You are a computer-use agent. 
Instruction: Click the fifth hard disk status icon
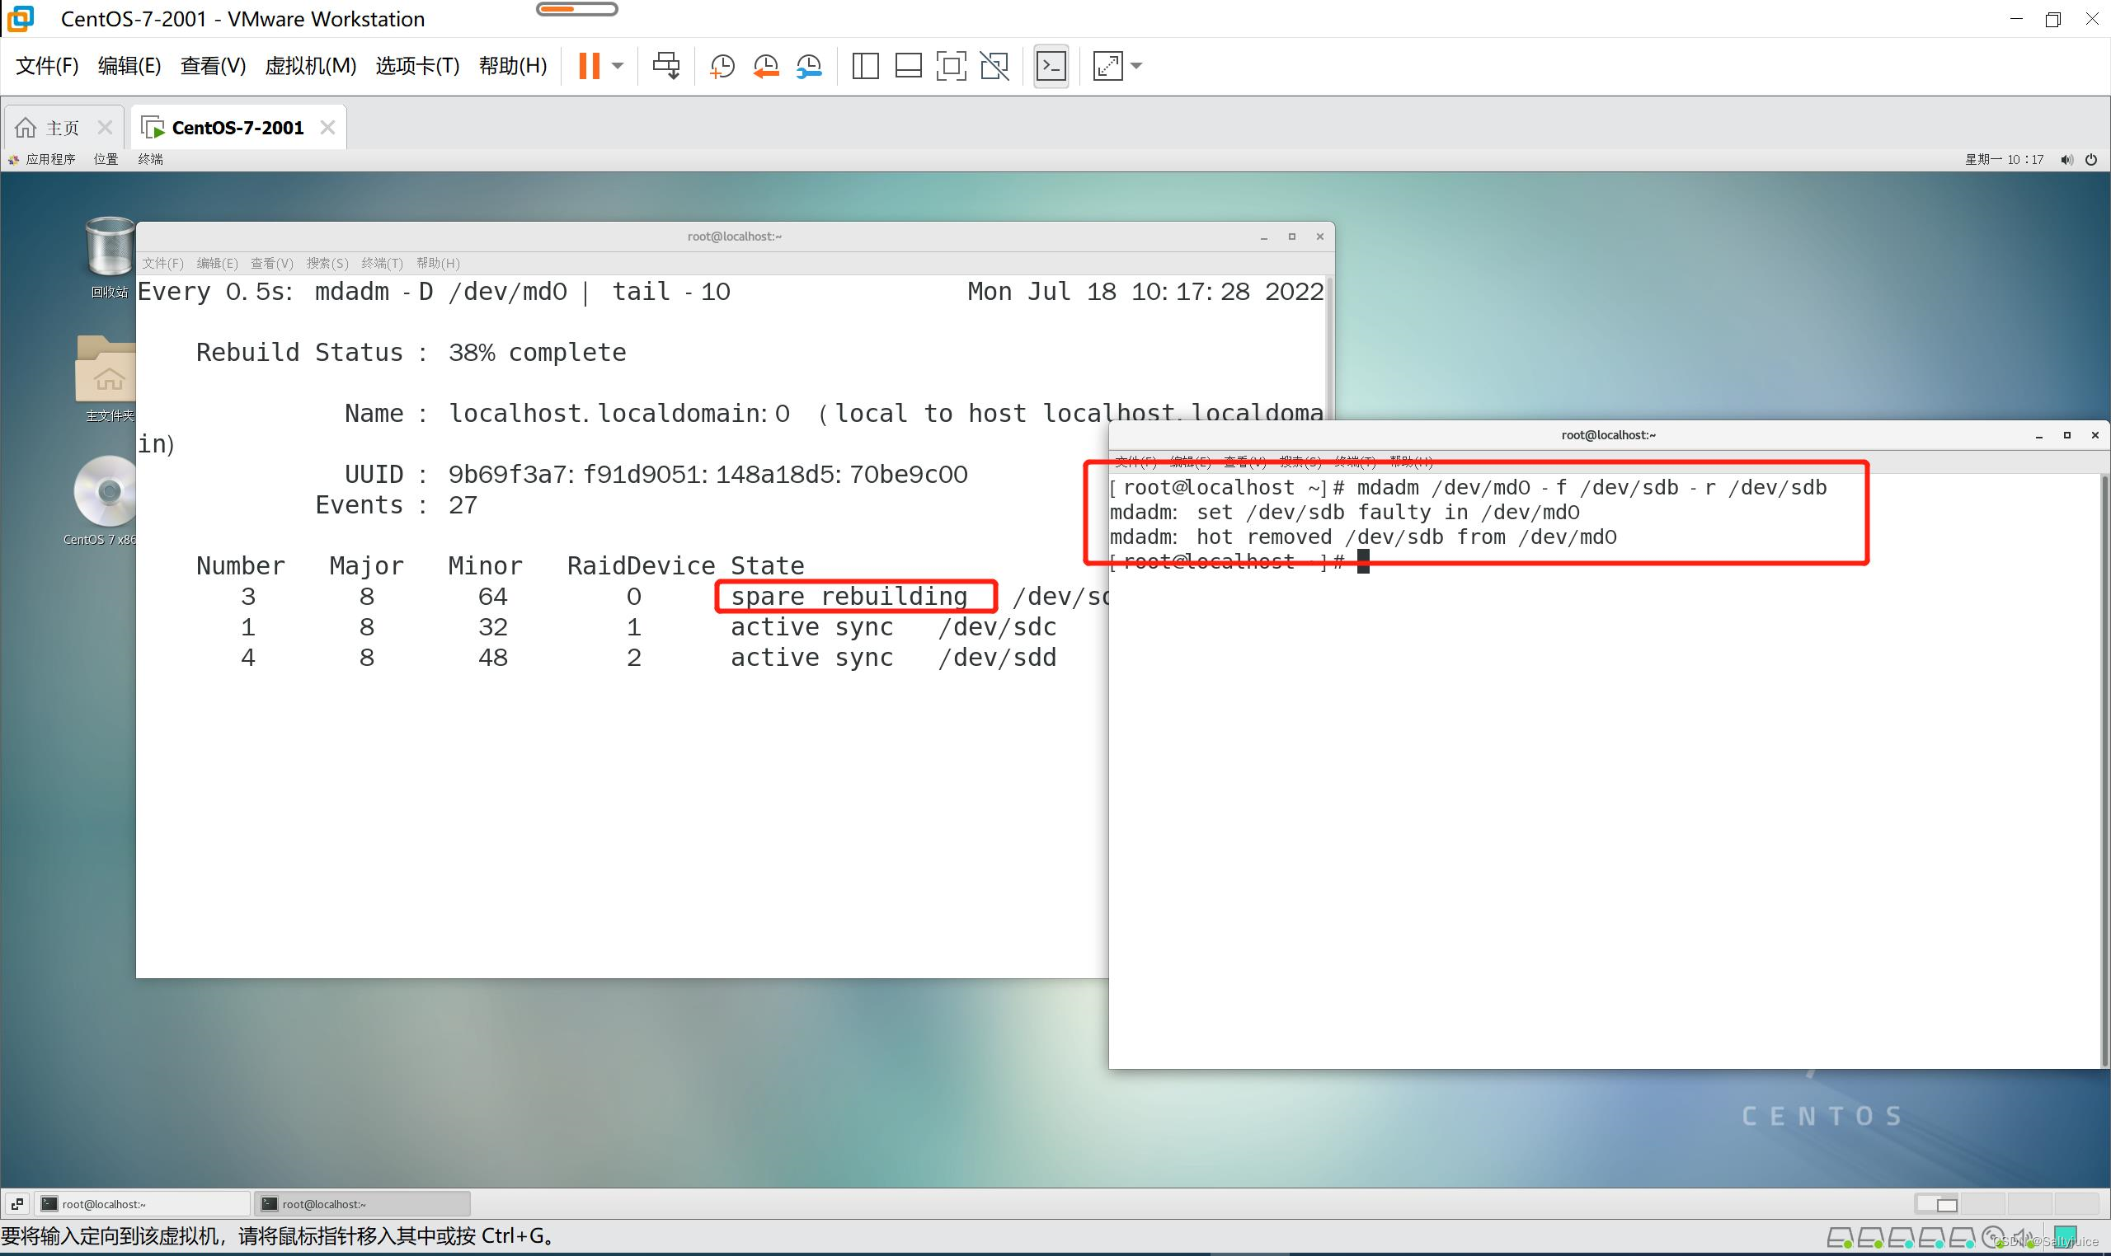(1963, 1238)
